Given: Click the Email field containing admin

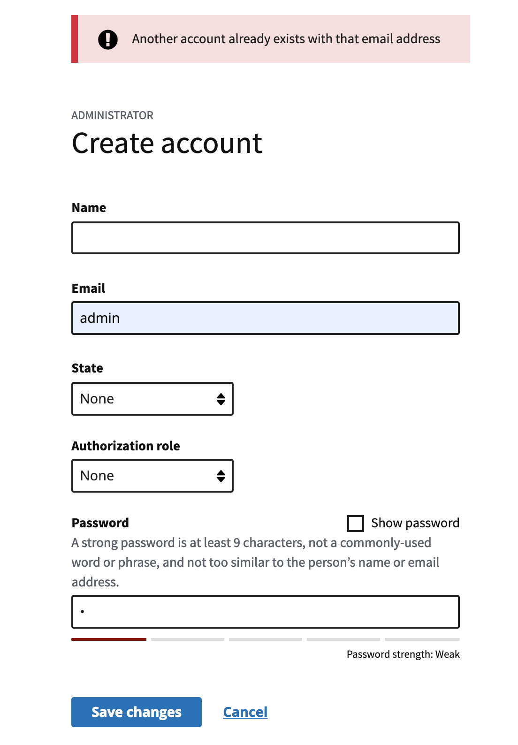Looking at the screenshot, I should [x=265, y=318].
